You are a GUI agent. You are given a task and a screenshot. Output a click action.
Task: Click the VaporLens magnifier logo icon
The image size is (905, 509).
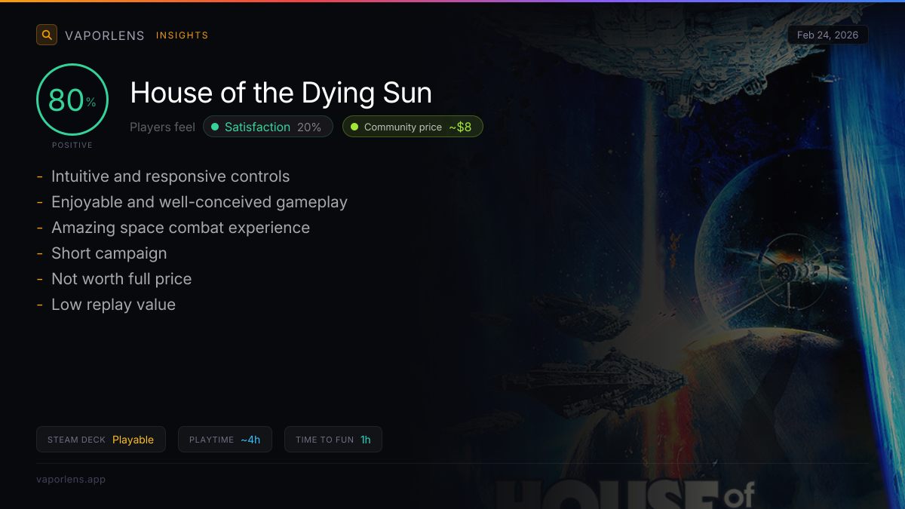[47, 35]
